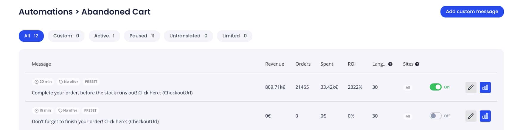The image size is (523, 130).
Task: Open the Untranslated filter tab
Action: pyautogui.click(x=188, y=36)
